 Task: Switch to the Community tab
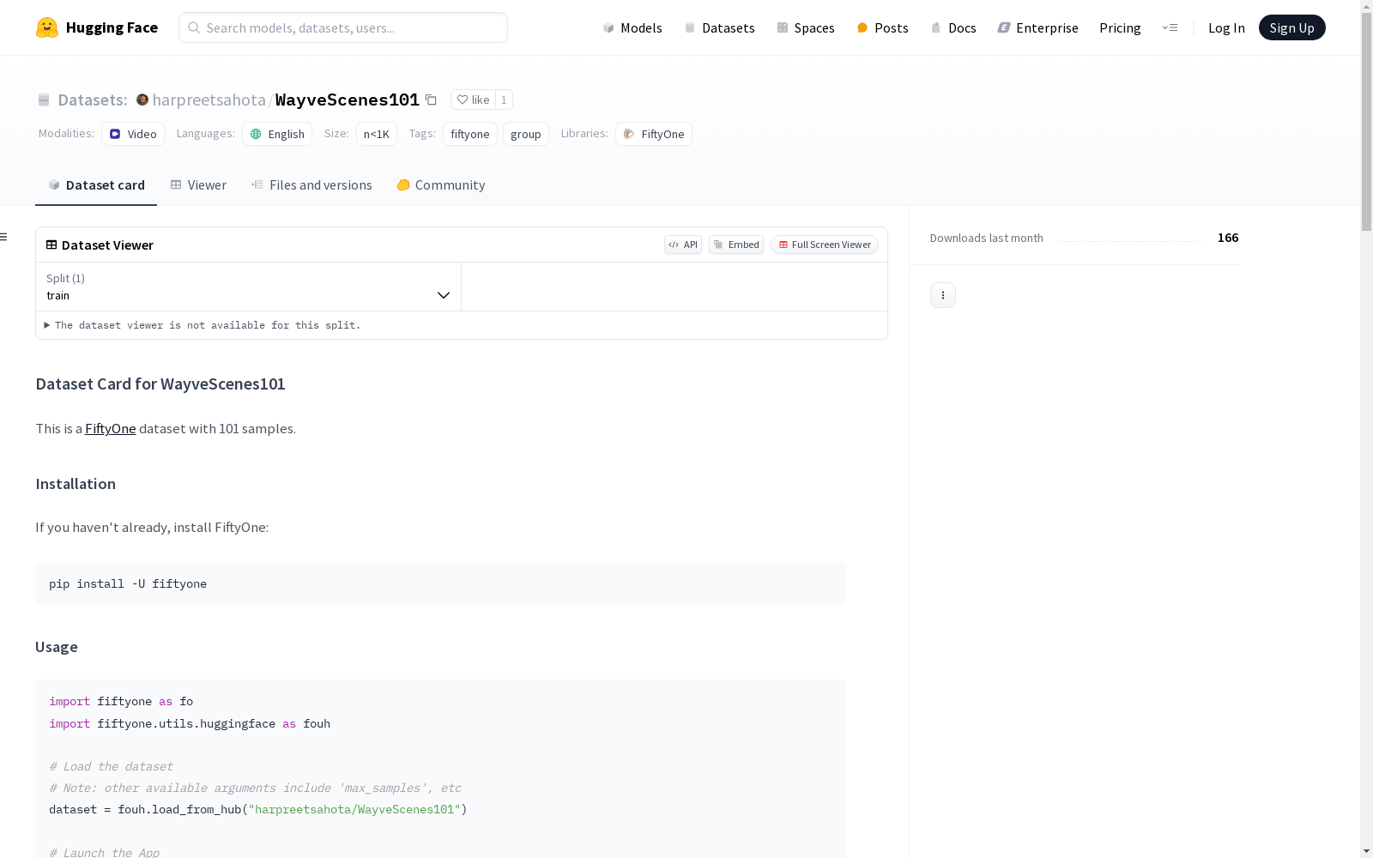(x=441, y=184)
